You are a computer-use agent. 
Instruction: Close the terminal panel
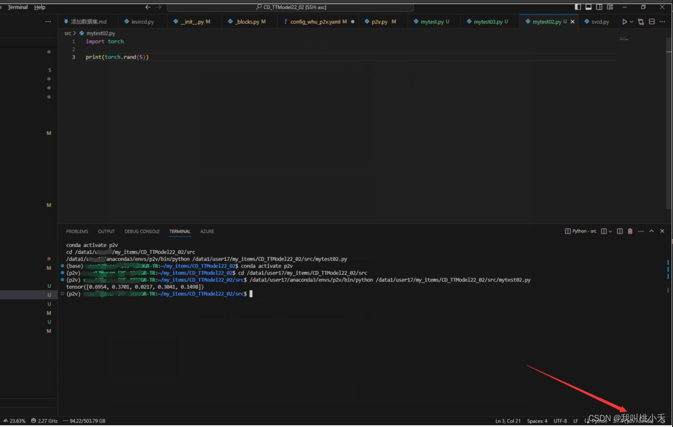[662, 231]
